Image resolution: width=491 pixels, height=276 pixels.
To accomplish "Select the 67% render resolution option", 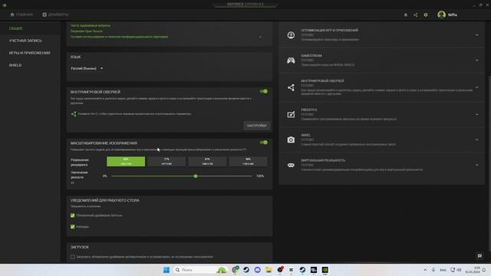I will point(207,162).
